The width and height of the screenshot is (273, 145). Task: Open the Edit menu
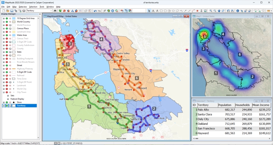(x=8, y=7)
